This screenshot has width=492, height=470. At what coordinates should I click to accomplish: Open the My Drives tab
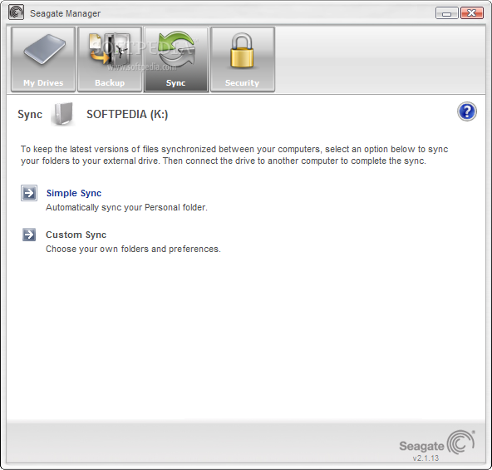pos(43,59)
